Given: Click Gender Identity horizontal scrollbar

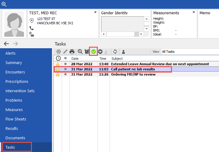Looking at the screenshot, I should (122, 34).
